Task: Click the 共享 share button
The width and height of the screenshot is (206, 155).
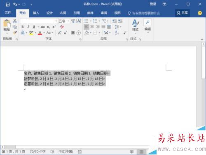Action: tap(182, 13)
